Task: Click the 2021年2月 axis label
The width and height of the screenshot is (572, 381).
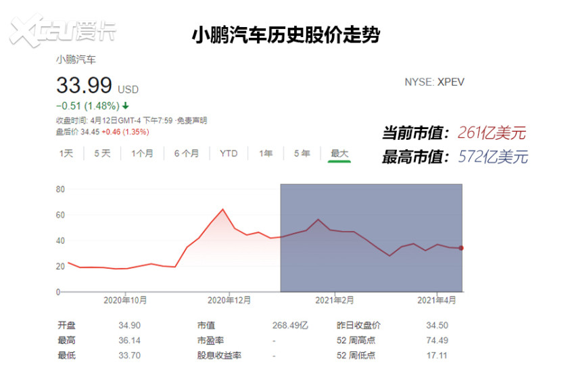Action: pyautogui.click(x=335, y=301)
